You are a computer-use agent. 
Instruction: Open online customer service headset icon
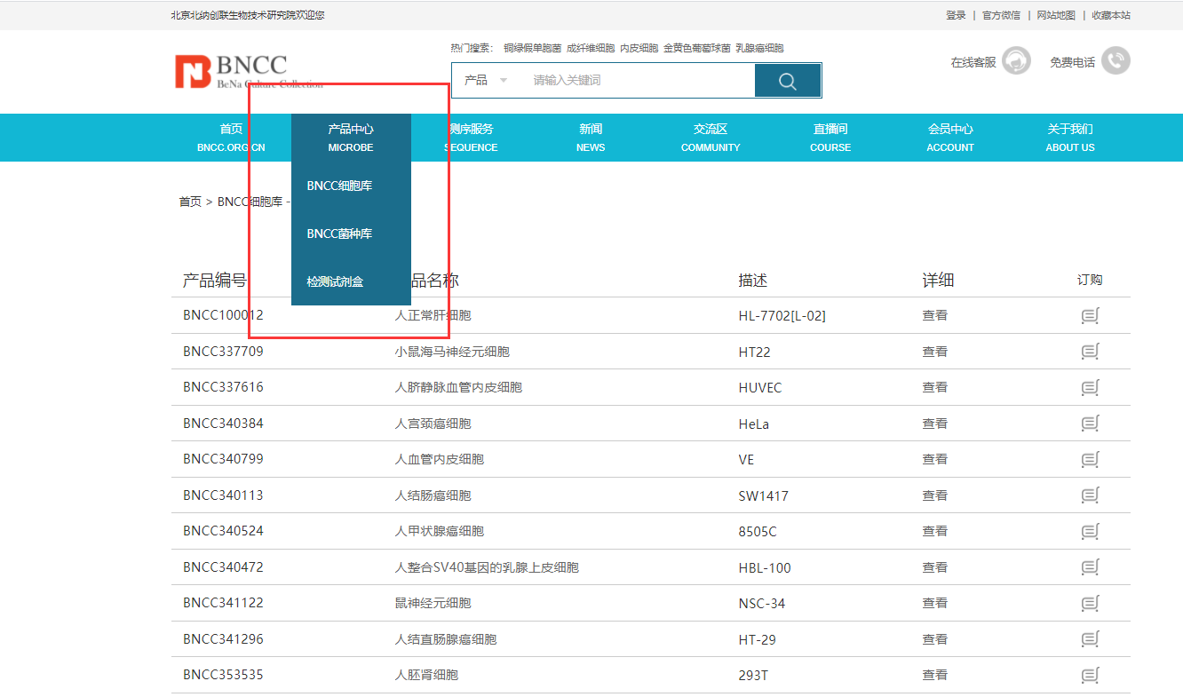coord(1016,61)
